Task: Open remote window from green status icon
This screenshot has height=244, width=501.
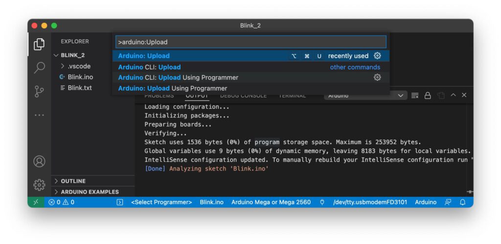Action: (x=36, y=202)
